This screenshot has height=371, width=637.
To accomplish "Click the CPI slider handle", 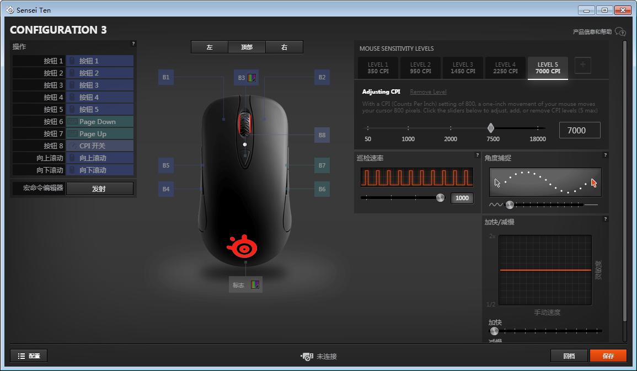I will pyautogui.click(x=491, y=128).
